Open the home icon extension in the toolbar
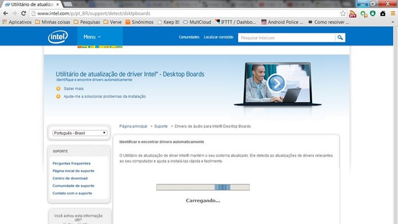The image size is (398, 224). pyautogui.click(x=383, y=13)
